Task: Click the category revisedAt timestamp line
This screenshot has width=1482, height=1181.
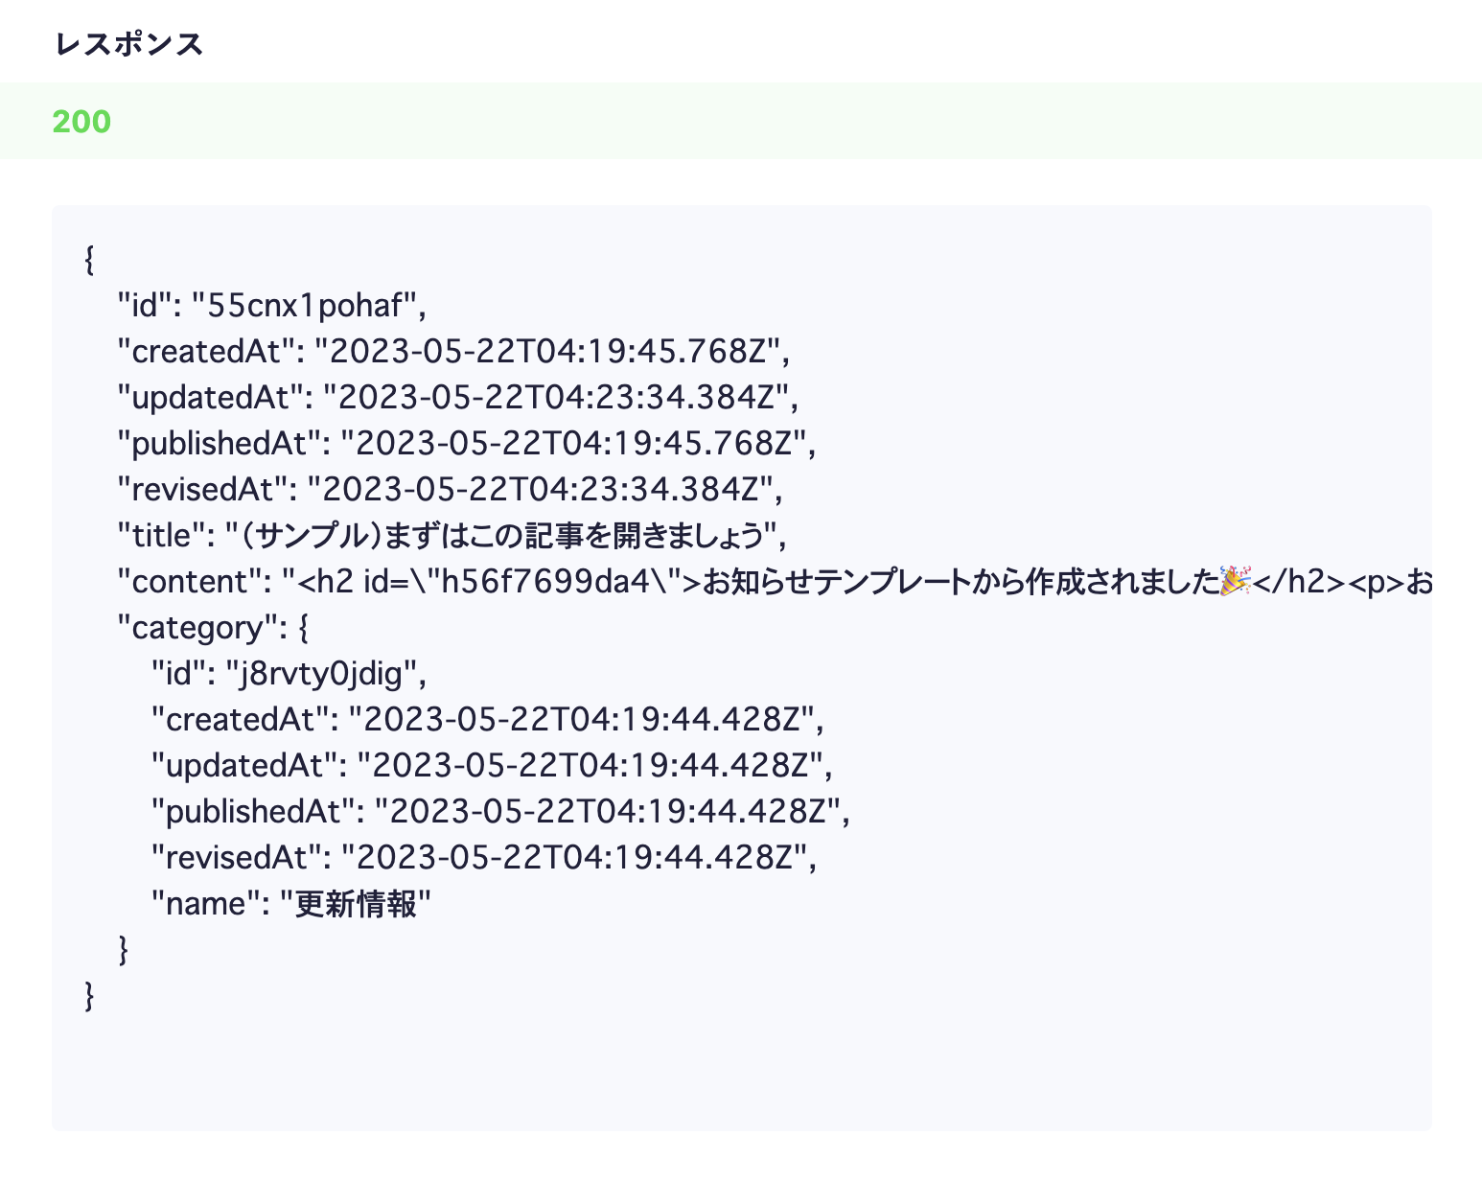Action: point(483,858)
